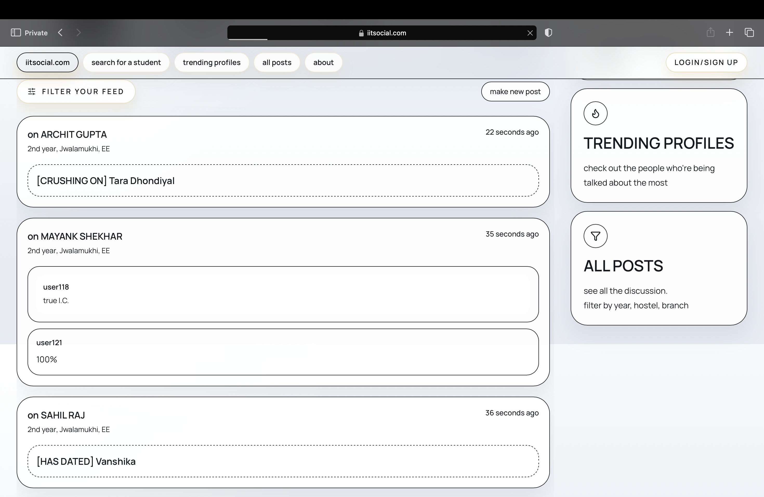Click the Login/Sign Up button
This screenshot has height=497, width=764.
click(x=706, y=62)
